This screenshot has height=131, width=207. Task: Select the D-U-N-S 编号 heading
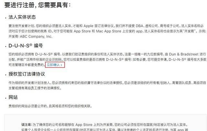pyautogui.click(x=26, y=46)
